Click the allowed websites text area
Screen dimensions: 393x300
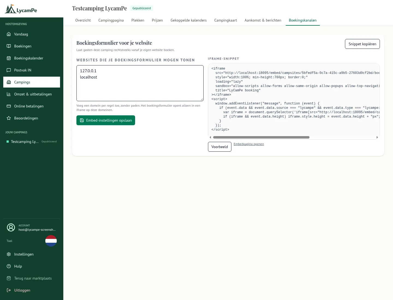[x=140, y=83]
